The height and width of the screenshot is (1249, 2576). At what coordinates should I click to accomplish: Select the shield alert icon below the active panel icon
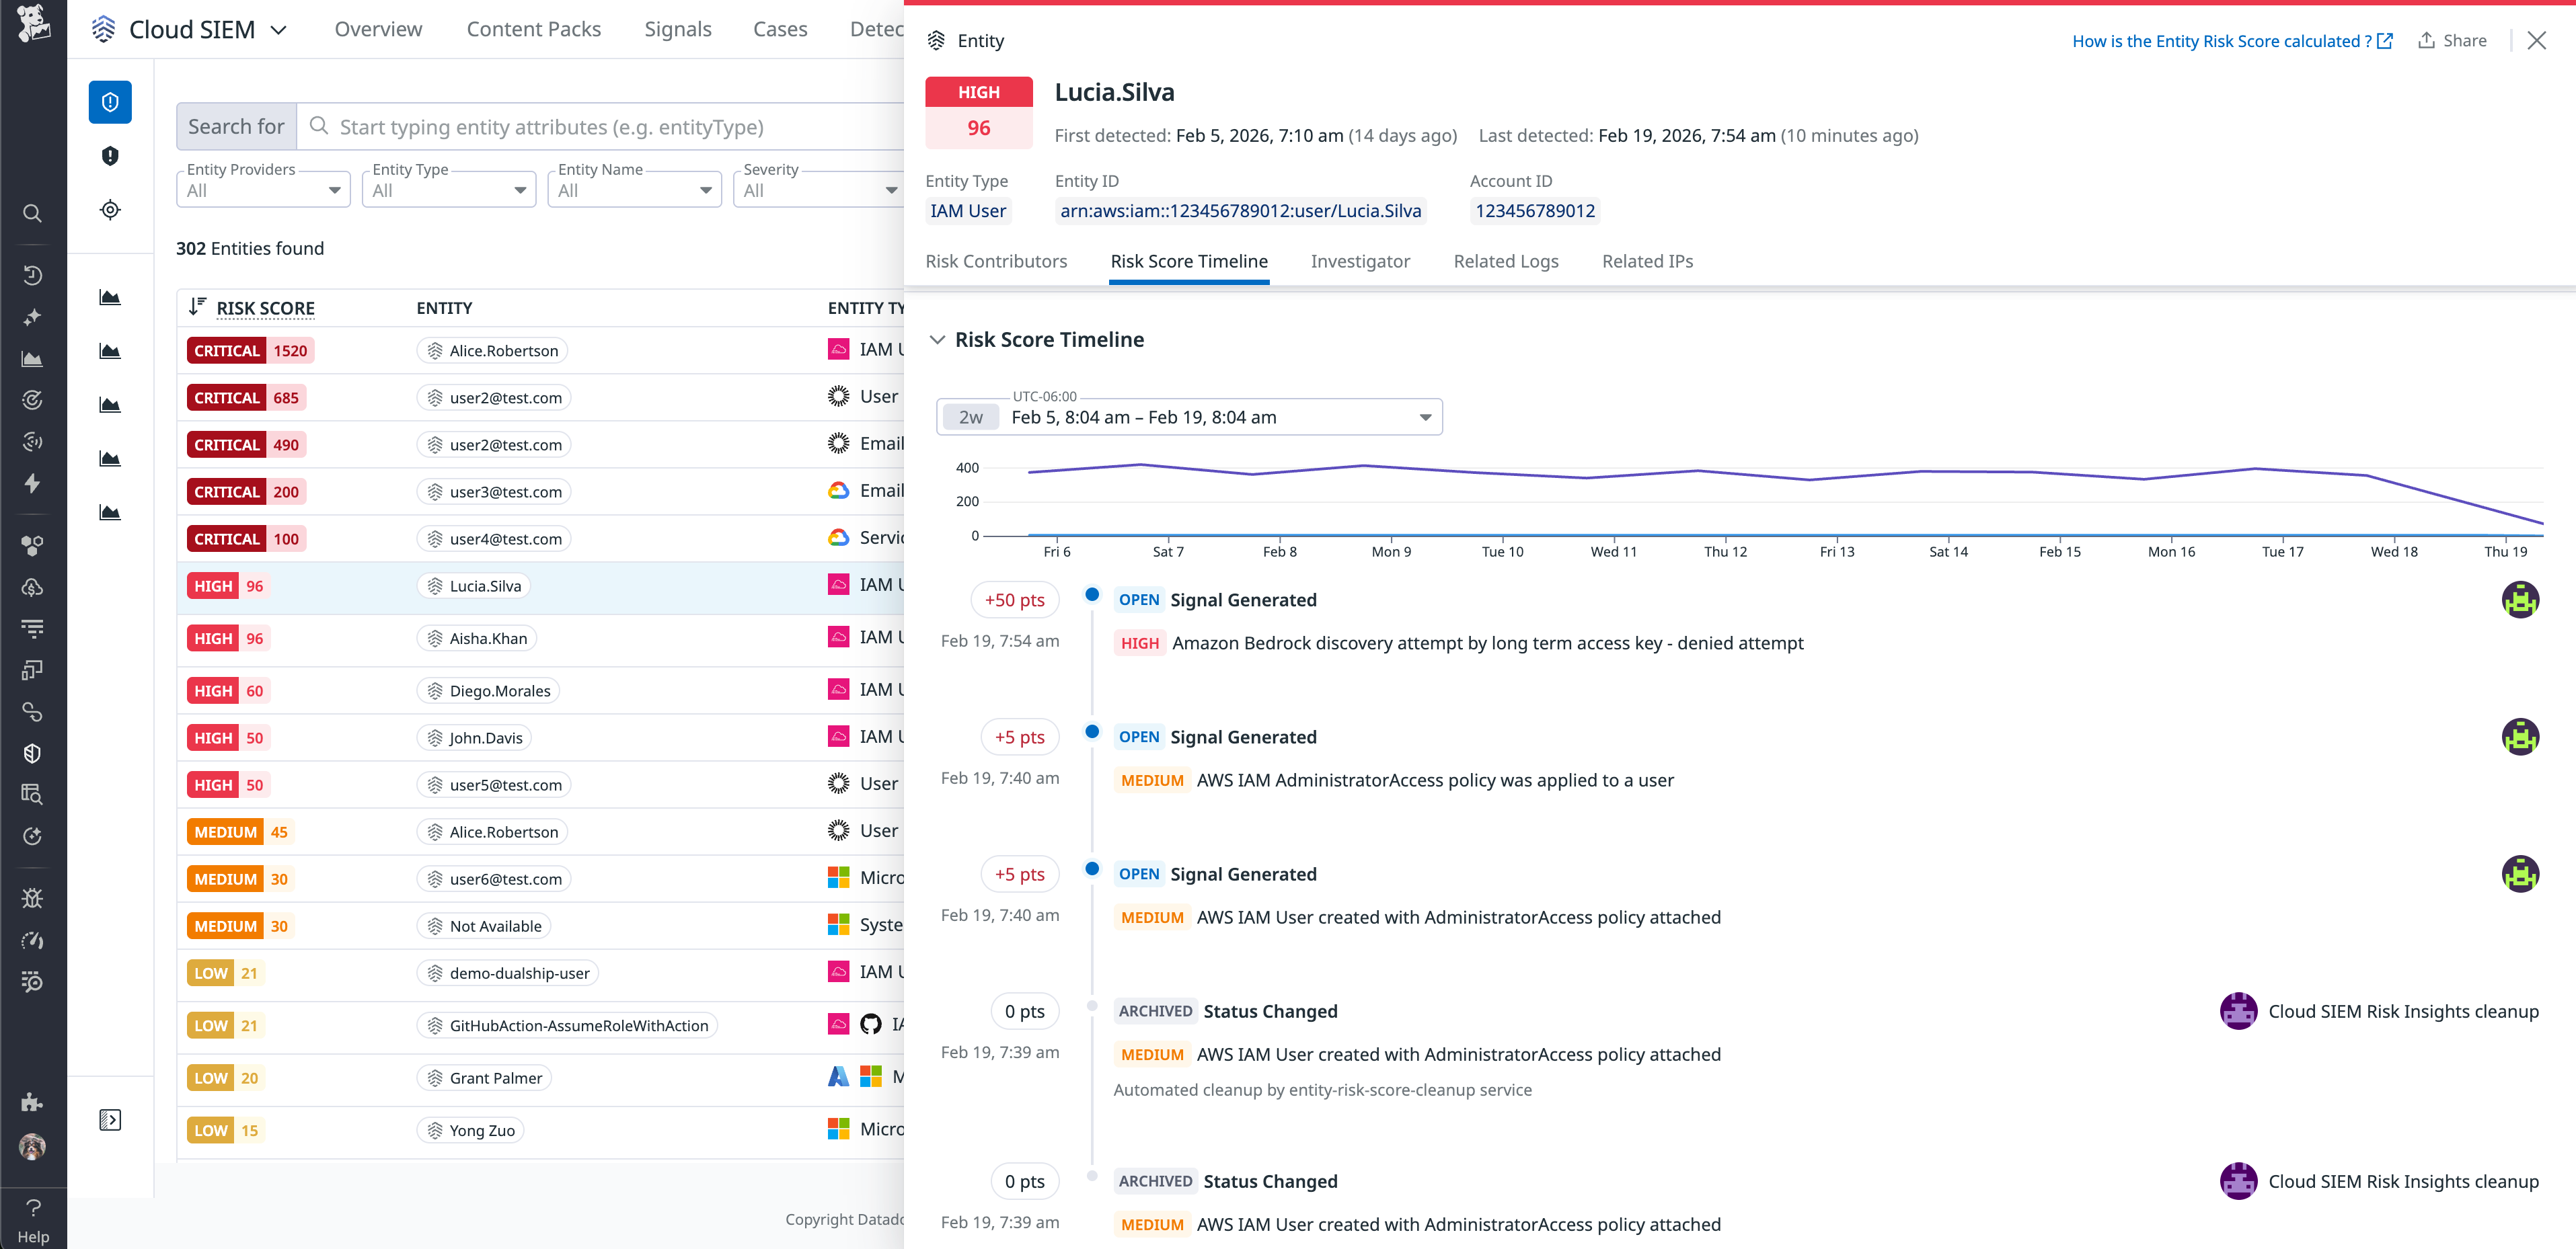coord(110,156)
